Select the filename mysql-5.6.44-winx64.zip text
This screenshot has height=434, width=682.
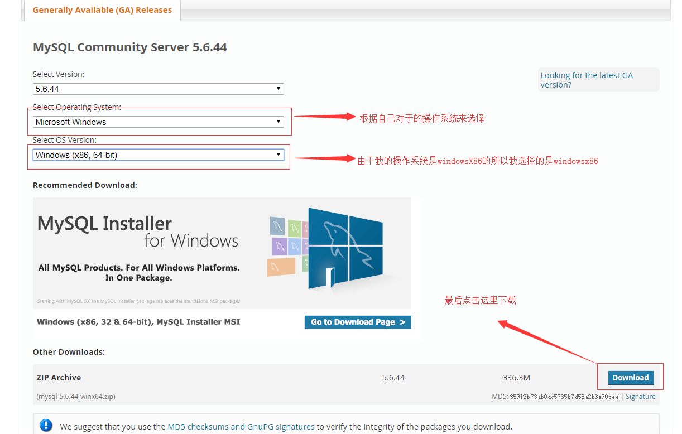[76, 397]
